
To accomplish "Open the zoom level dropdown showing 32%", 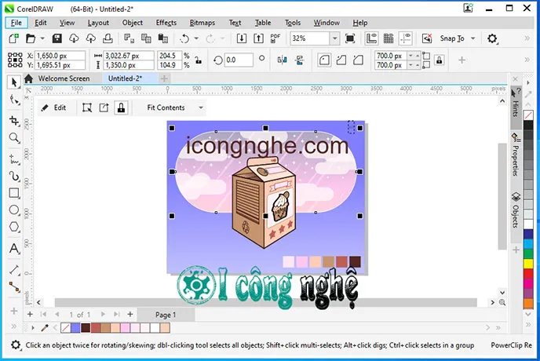I will (334, 38).
